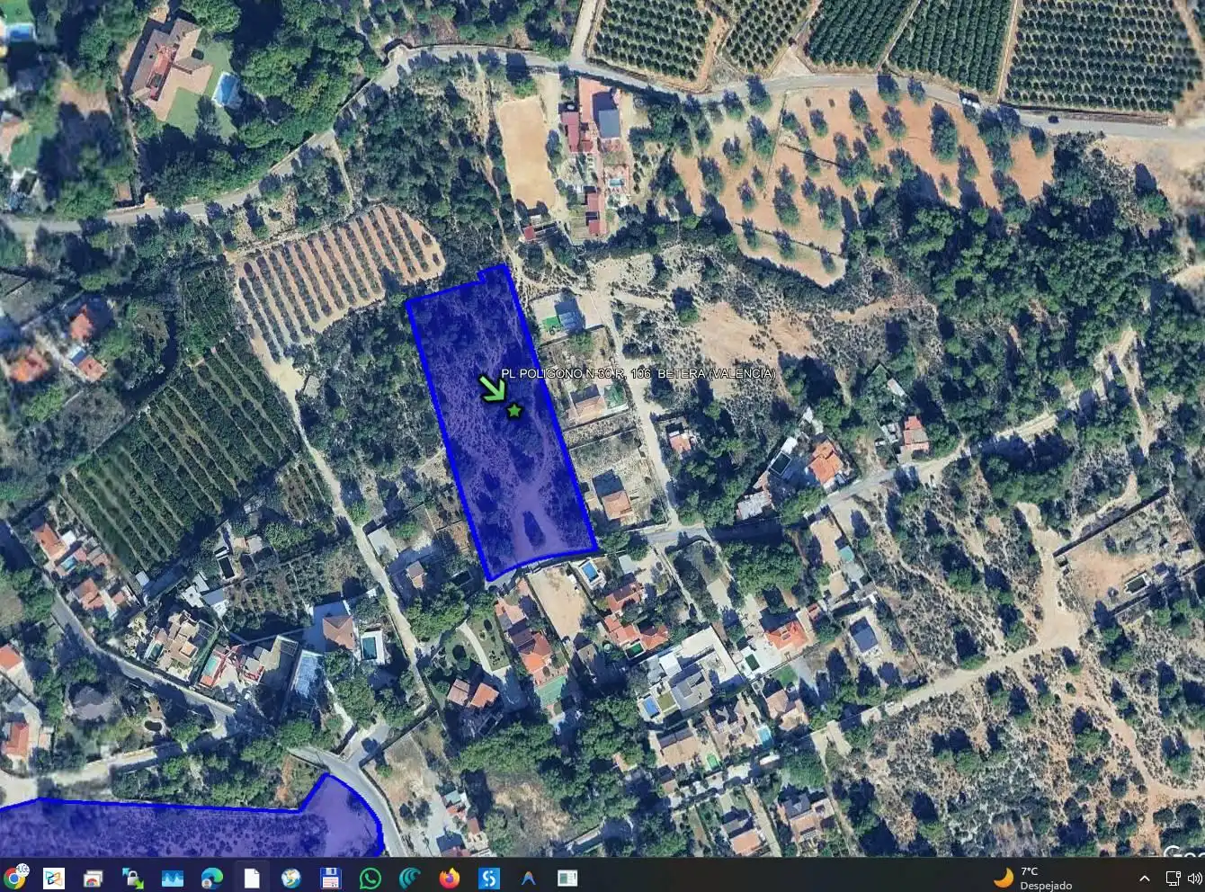Open volume speaker tray icon
Image resolution: width=1205 pixels, height=892 pixels.
coord(1196,878)
